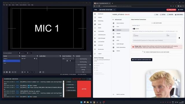This screenshot has height=104, width=185.
Task: Undock the Sources panel
Action: [37, 56]
